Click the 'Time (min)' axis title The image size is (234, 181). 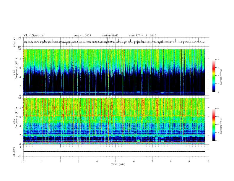(x=118, y=164)
